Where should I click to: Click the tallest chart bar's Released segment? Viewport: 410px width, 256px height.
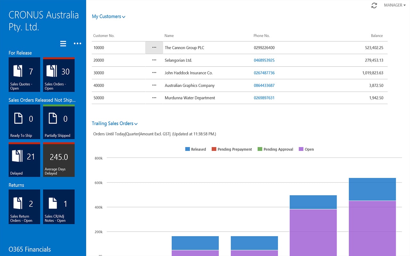point(372,189)
